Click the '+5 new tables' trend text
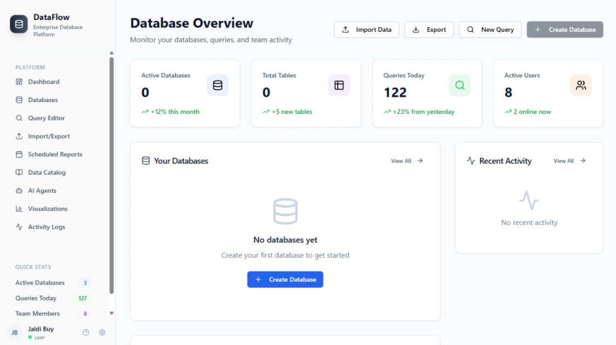This screenshot has width=616, height=345. [x=292, y=111]
